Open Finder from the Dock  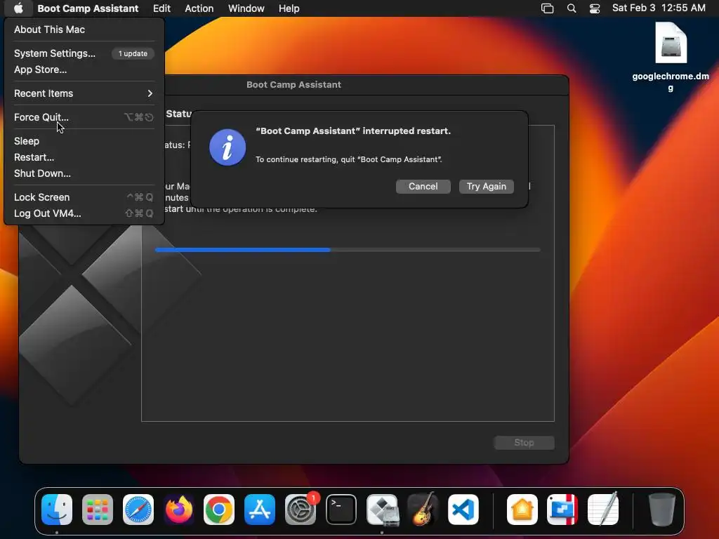tap(57, 510)
